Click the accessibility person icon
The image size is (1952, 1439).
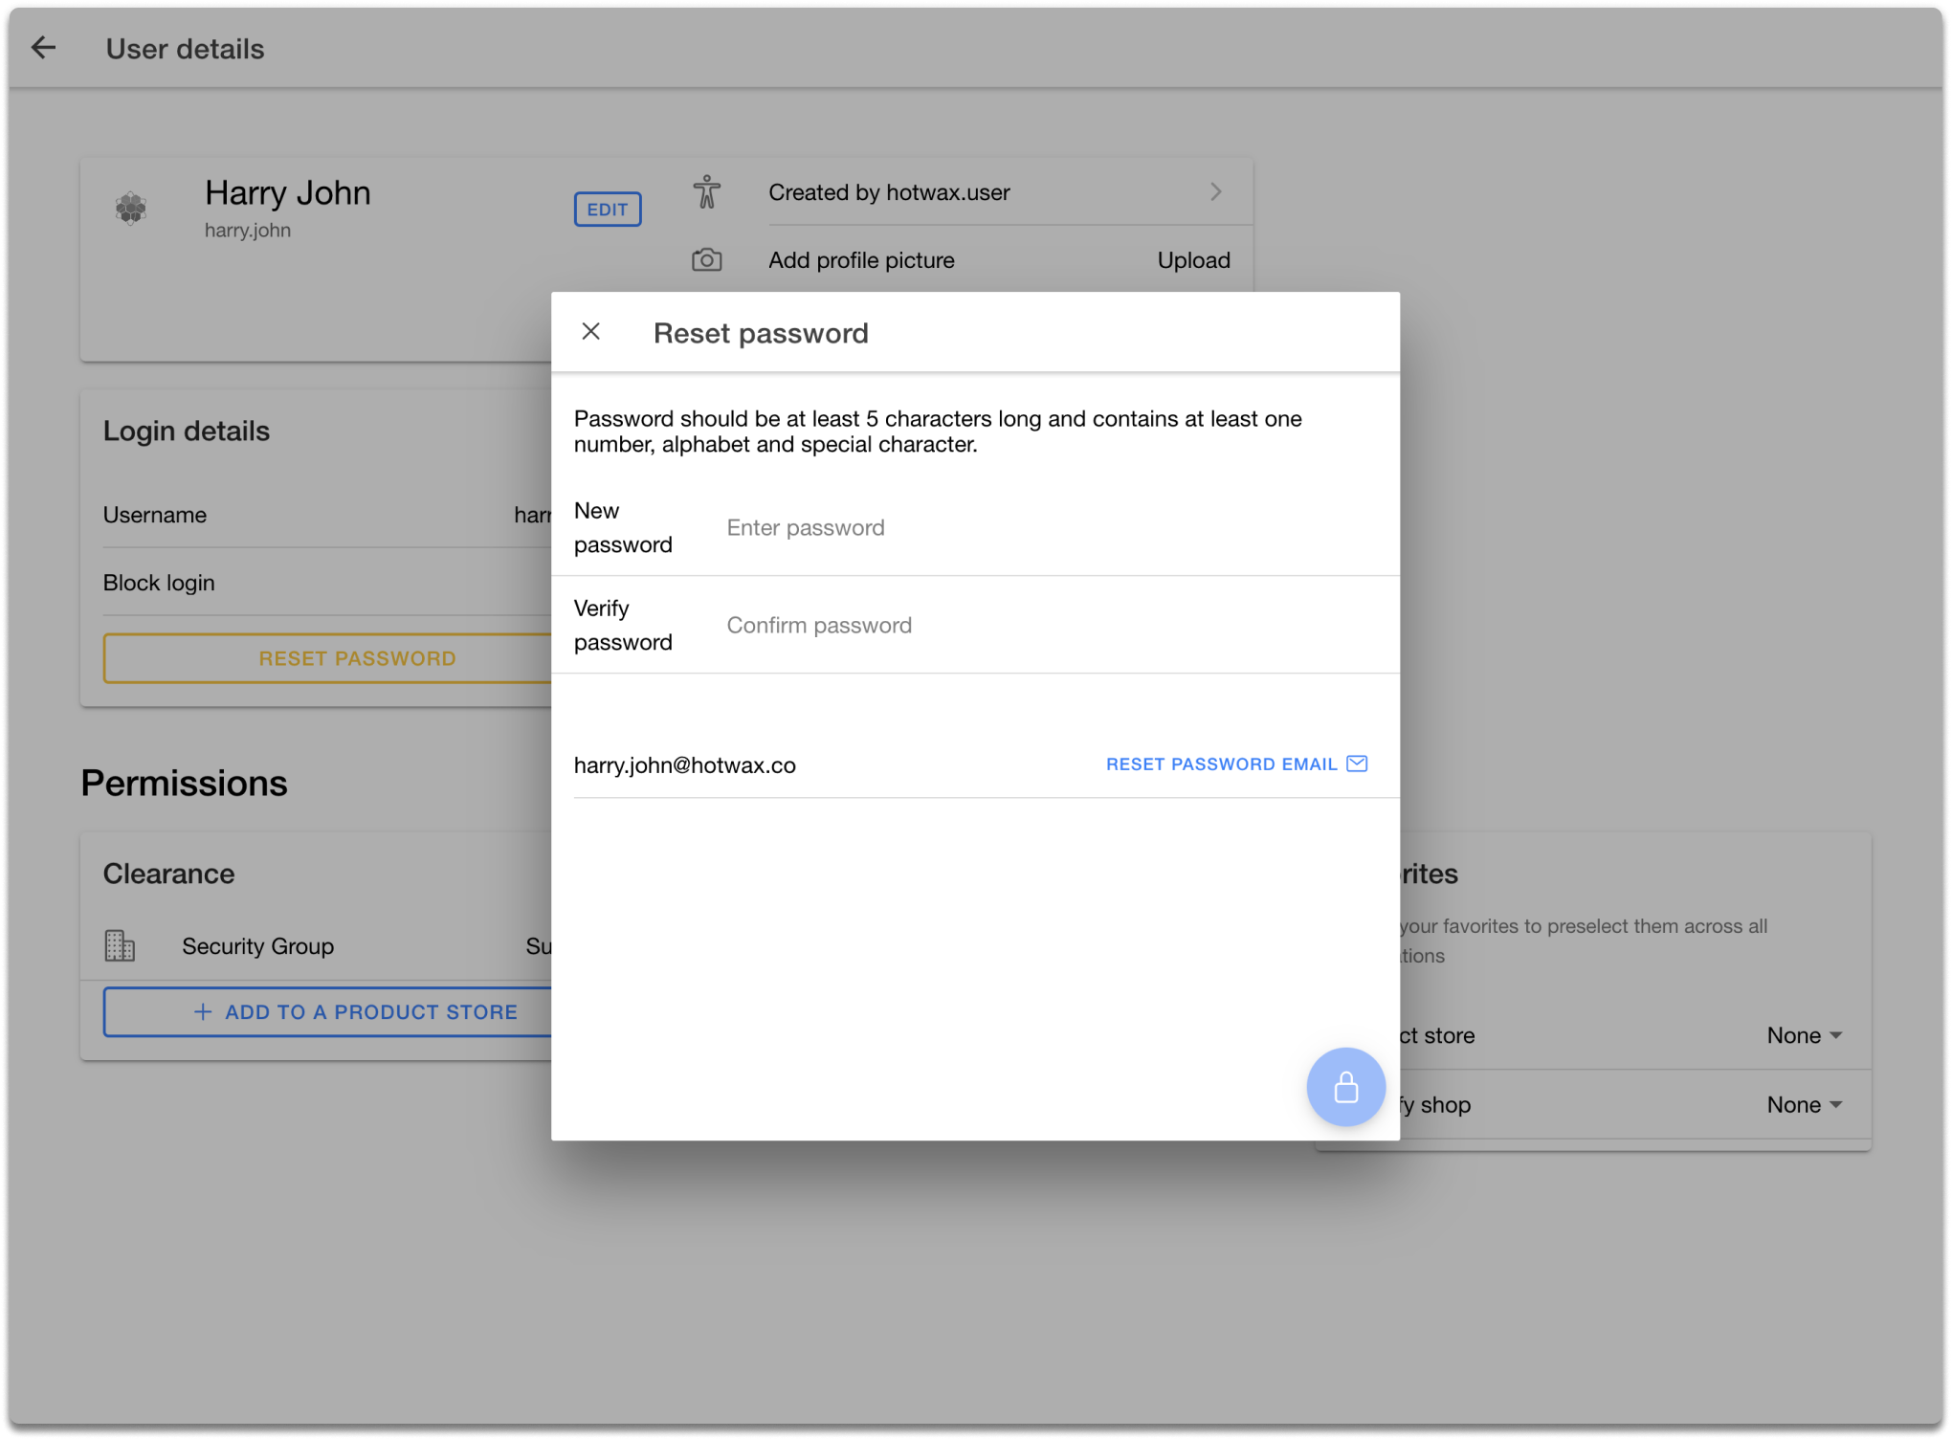(707, 192)
